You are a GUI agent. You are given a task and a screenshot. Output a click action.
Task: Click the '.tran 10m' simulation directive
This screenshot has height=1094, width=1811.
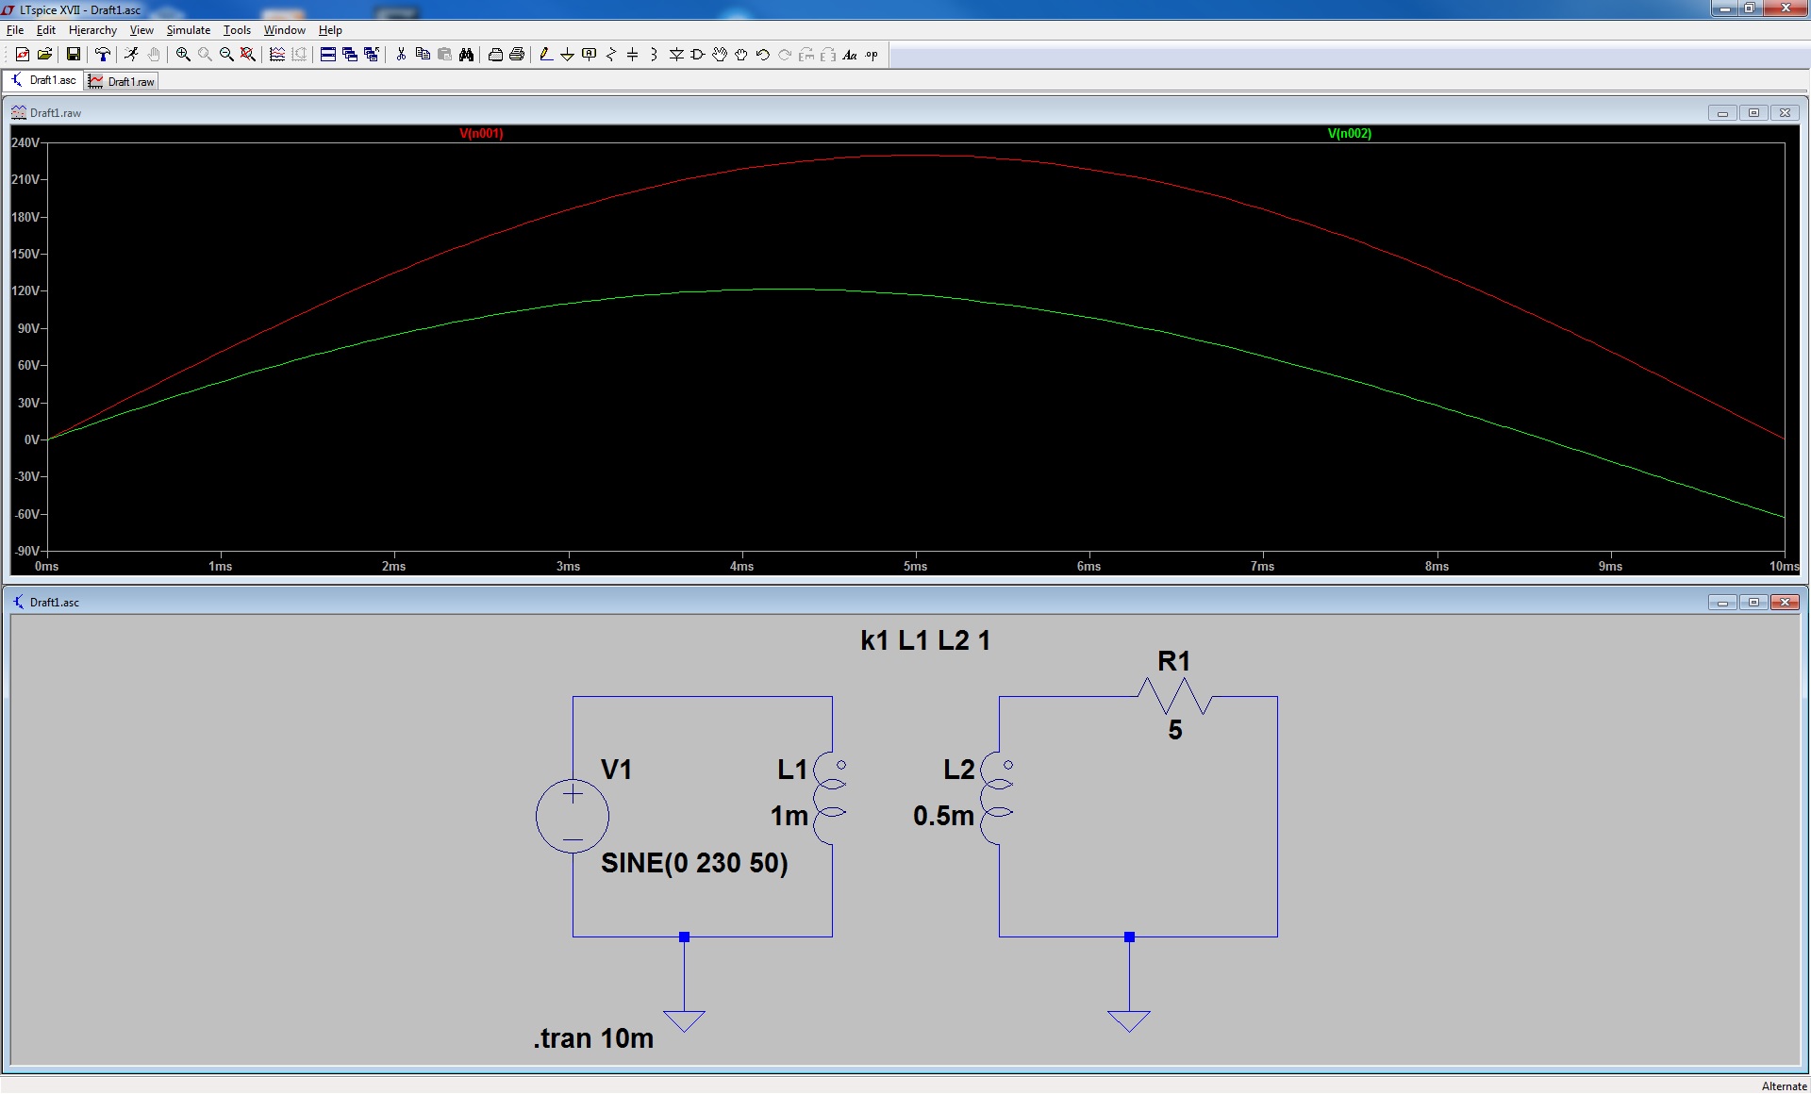tap(593, 1038)
